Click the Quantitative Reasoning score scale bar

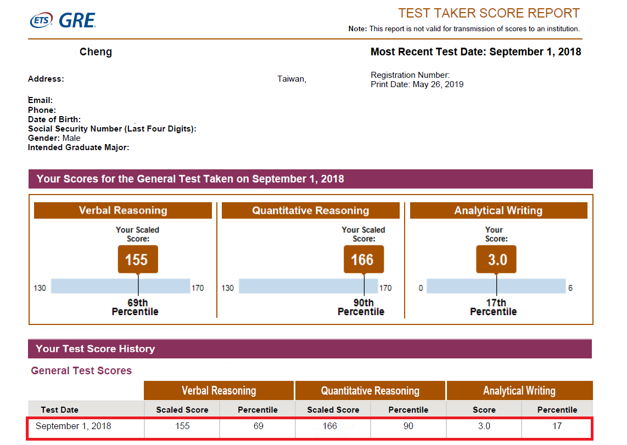[309, 286]
